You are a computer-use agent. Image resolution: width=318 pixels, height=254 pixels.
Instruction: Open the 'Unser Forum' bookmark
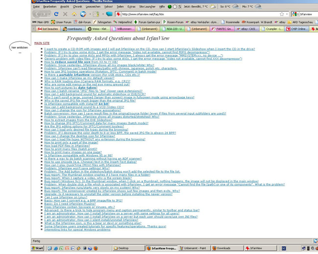(x=61, y=22)
